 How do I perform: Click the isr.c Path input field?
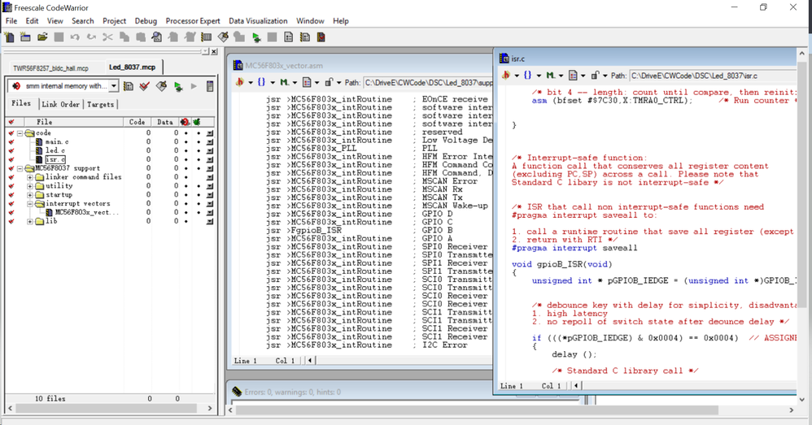(x=713, y=76)
